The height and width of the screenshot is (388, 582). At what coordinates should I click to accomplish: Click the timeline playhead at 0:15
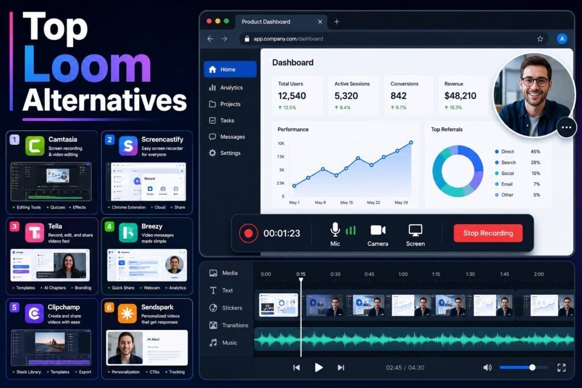point(301,281)
